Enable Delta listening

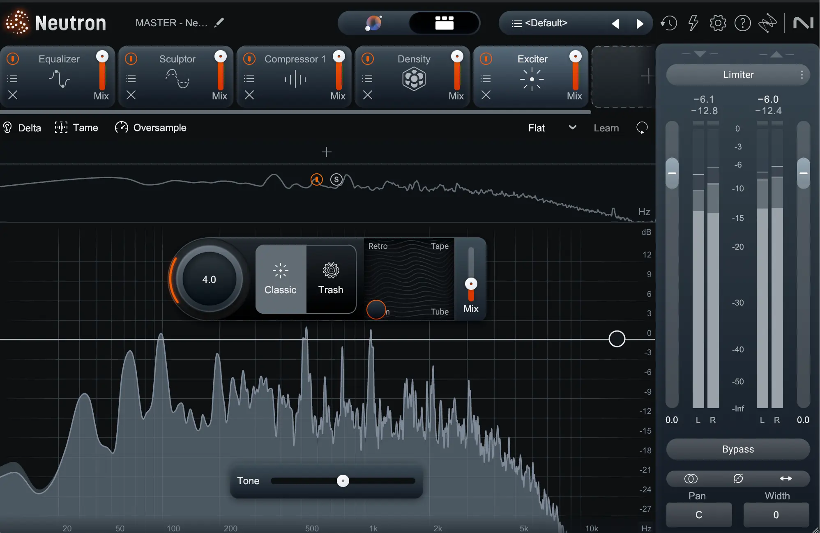click(22, 128)
